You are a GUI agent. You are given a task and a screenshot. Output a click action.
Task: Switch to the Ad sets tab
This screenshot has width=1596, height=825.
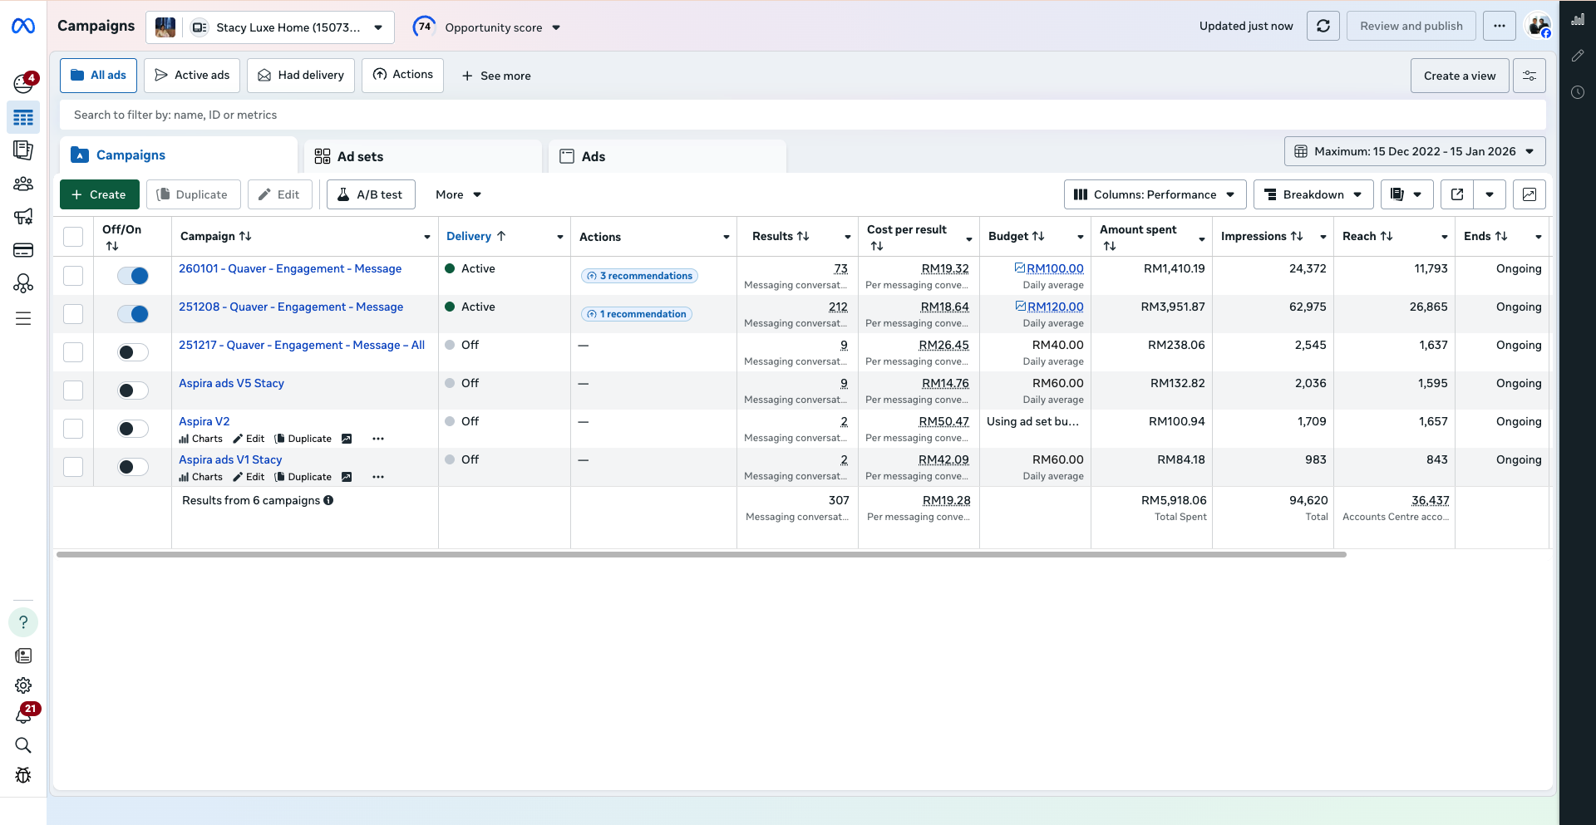click(x=424, y=156)
